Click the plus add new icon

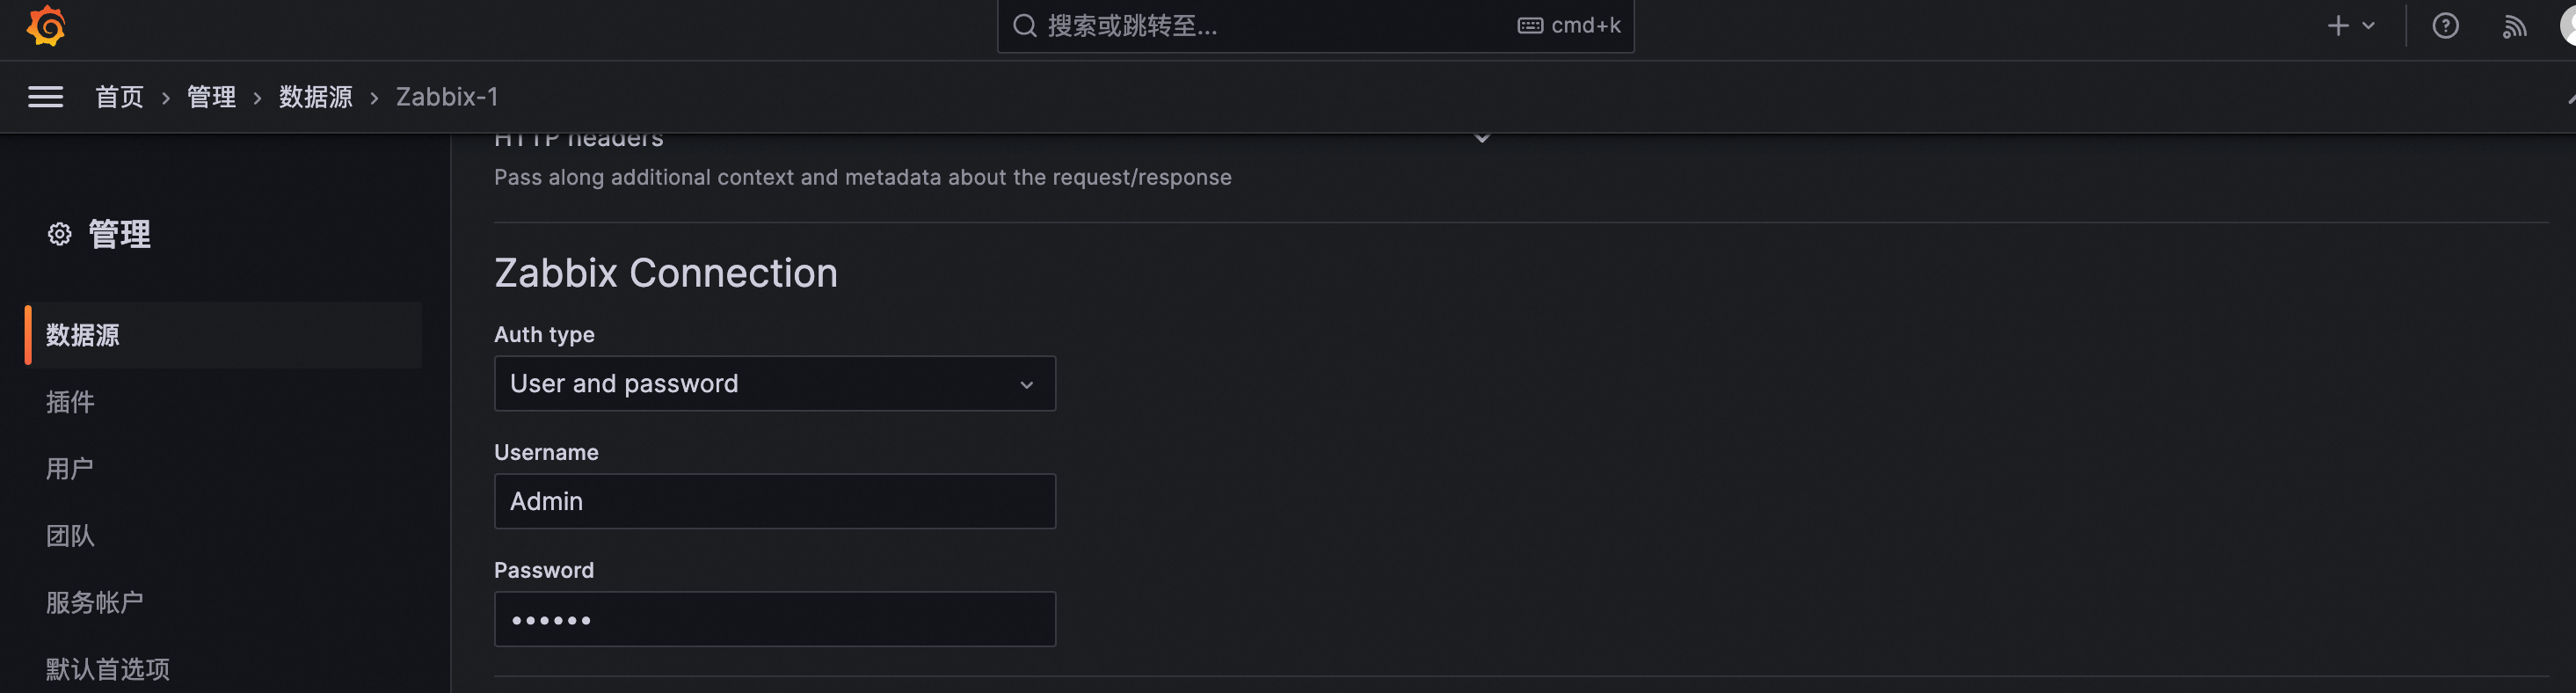coord(2337,26)
